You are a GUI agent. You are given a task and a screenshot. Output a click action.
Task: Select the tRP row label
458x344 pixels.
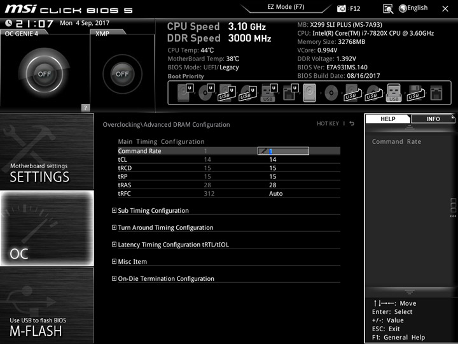123,176
